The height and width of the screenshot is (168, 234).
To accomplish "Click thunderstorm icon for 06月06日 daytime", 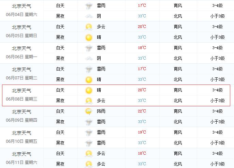I will [89, 48].
